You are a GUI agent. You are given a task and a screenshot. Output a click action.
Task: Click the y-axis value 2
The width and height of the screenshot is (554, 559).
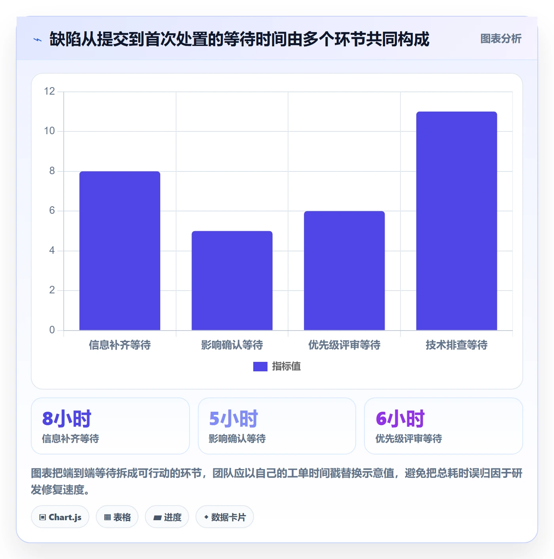52,290
